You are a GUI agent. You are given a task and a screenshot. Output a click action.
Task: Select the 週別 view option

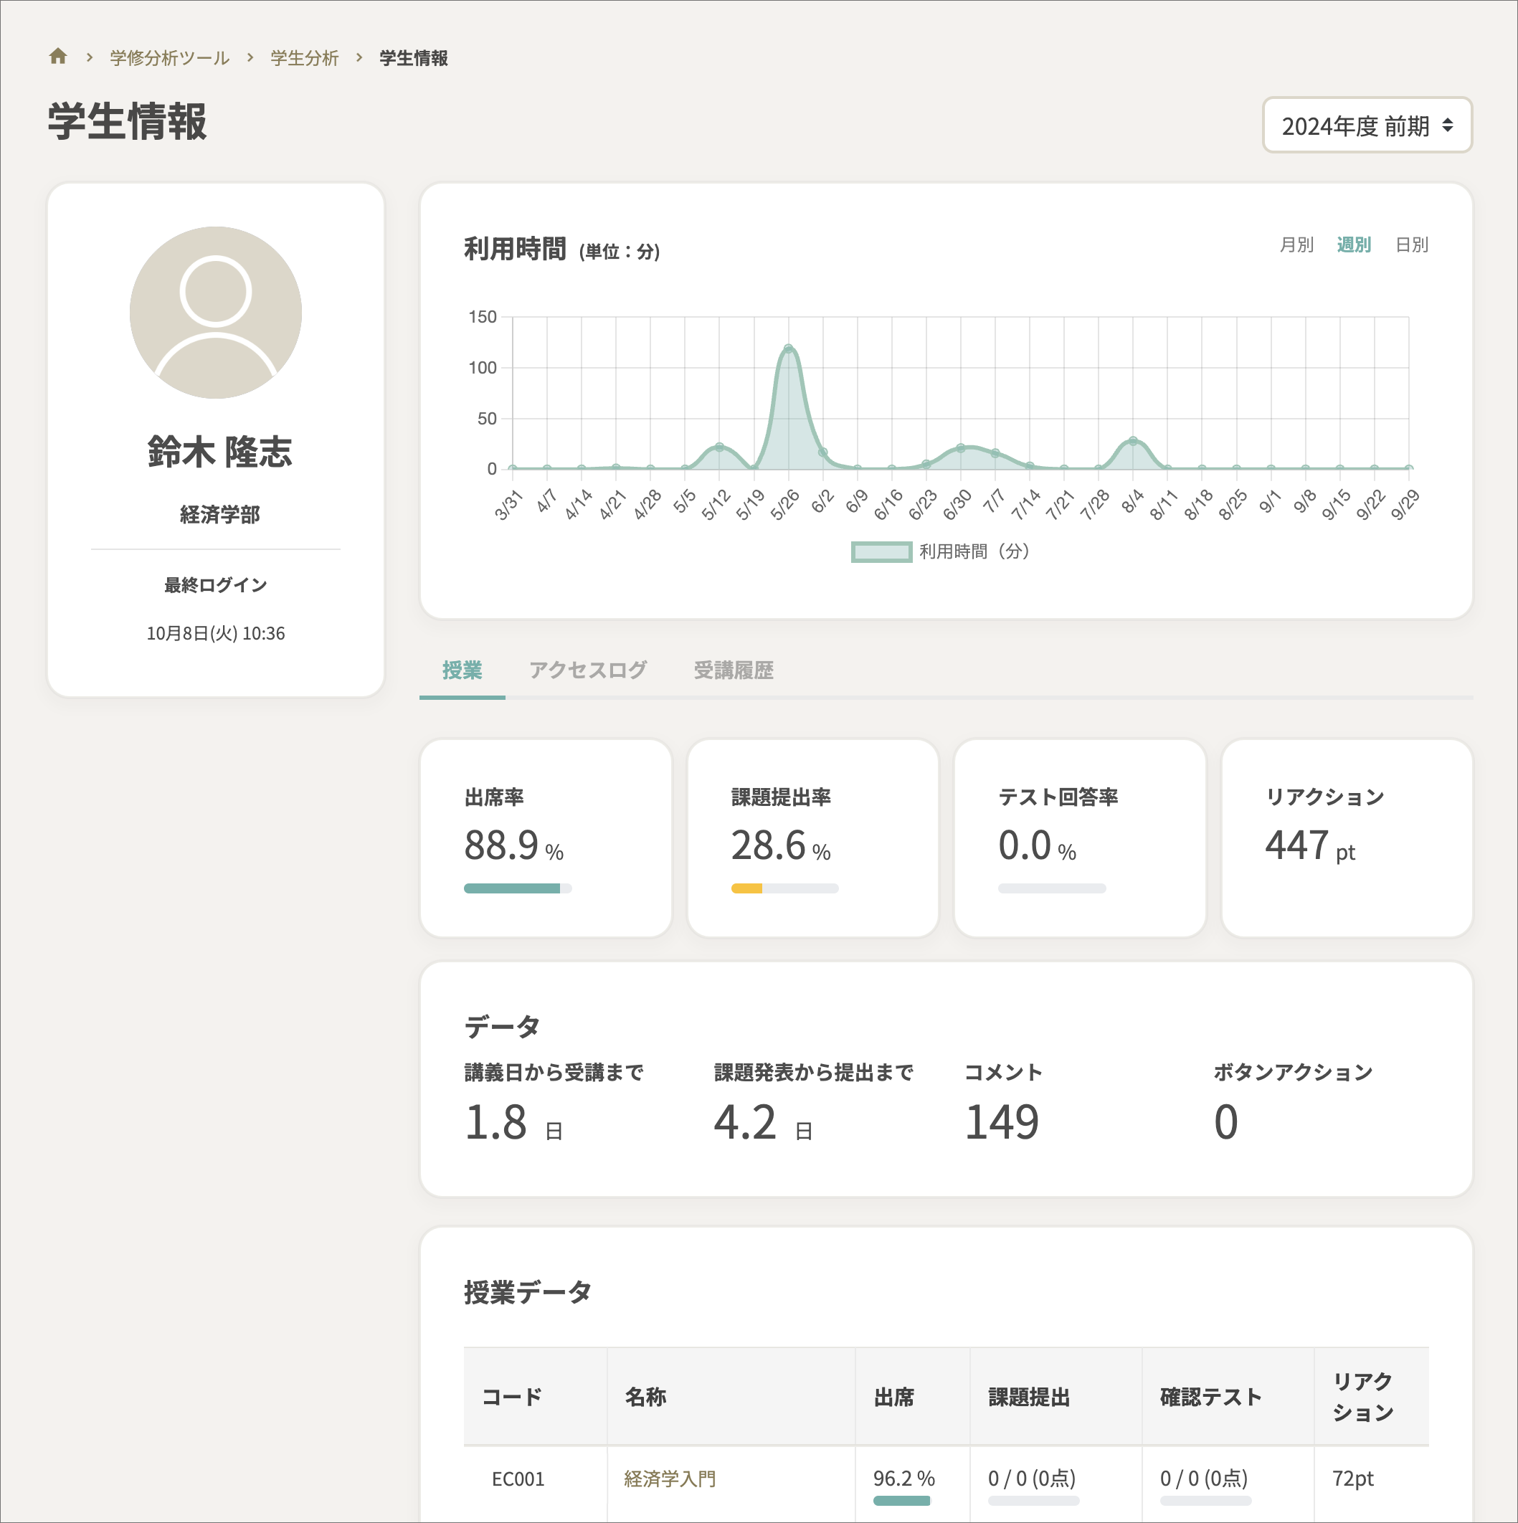[x=1353, y=245]
